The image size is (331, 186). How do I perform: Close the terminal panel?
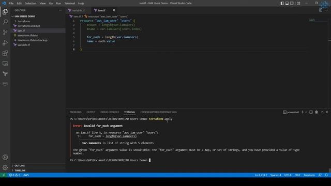coord(327,112)
